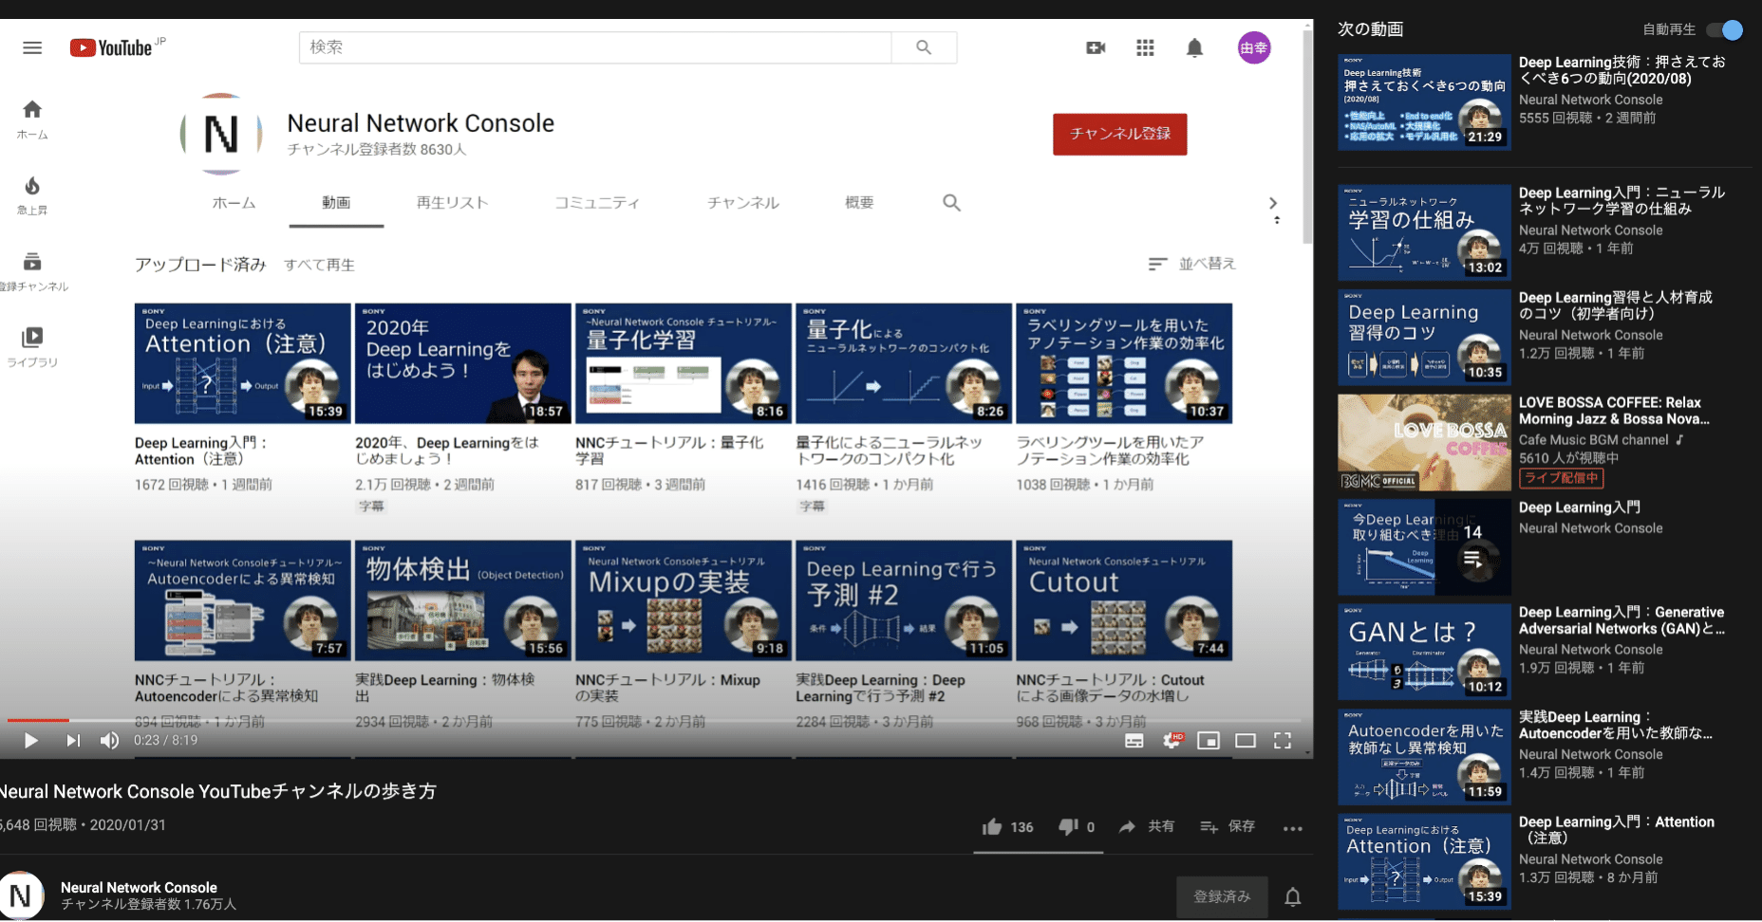Open the GANとは？ suggested video

point(1424,652)
